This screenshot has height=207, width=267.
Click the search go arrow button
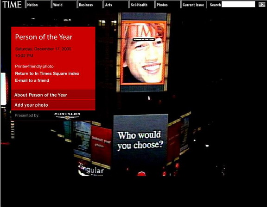[x=262, y=5]
